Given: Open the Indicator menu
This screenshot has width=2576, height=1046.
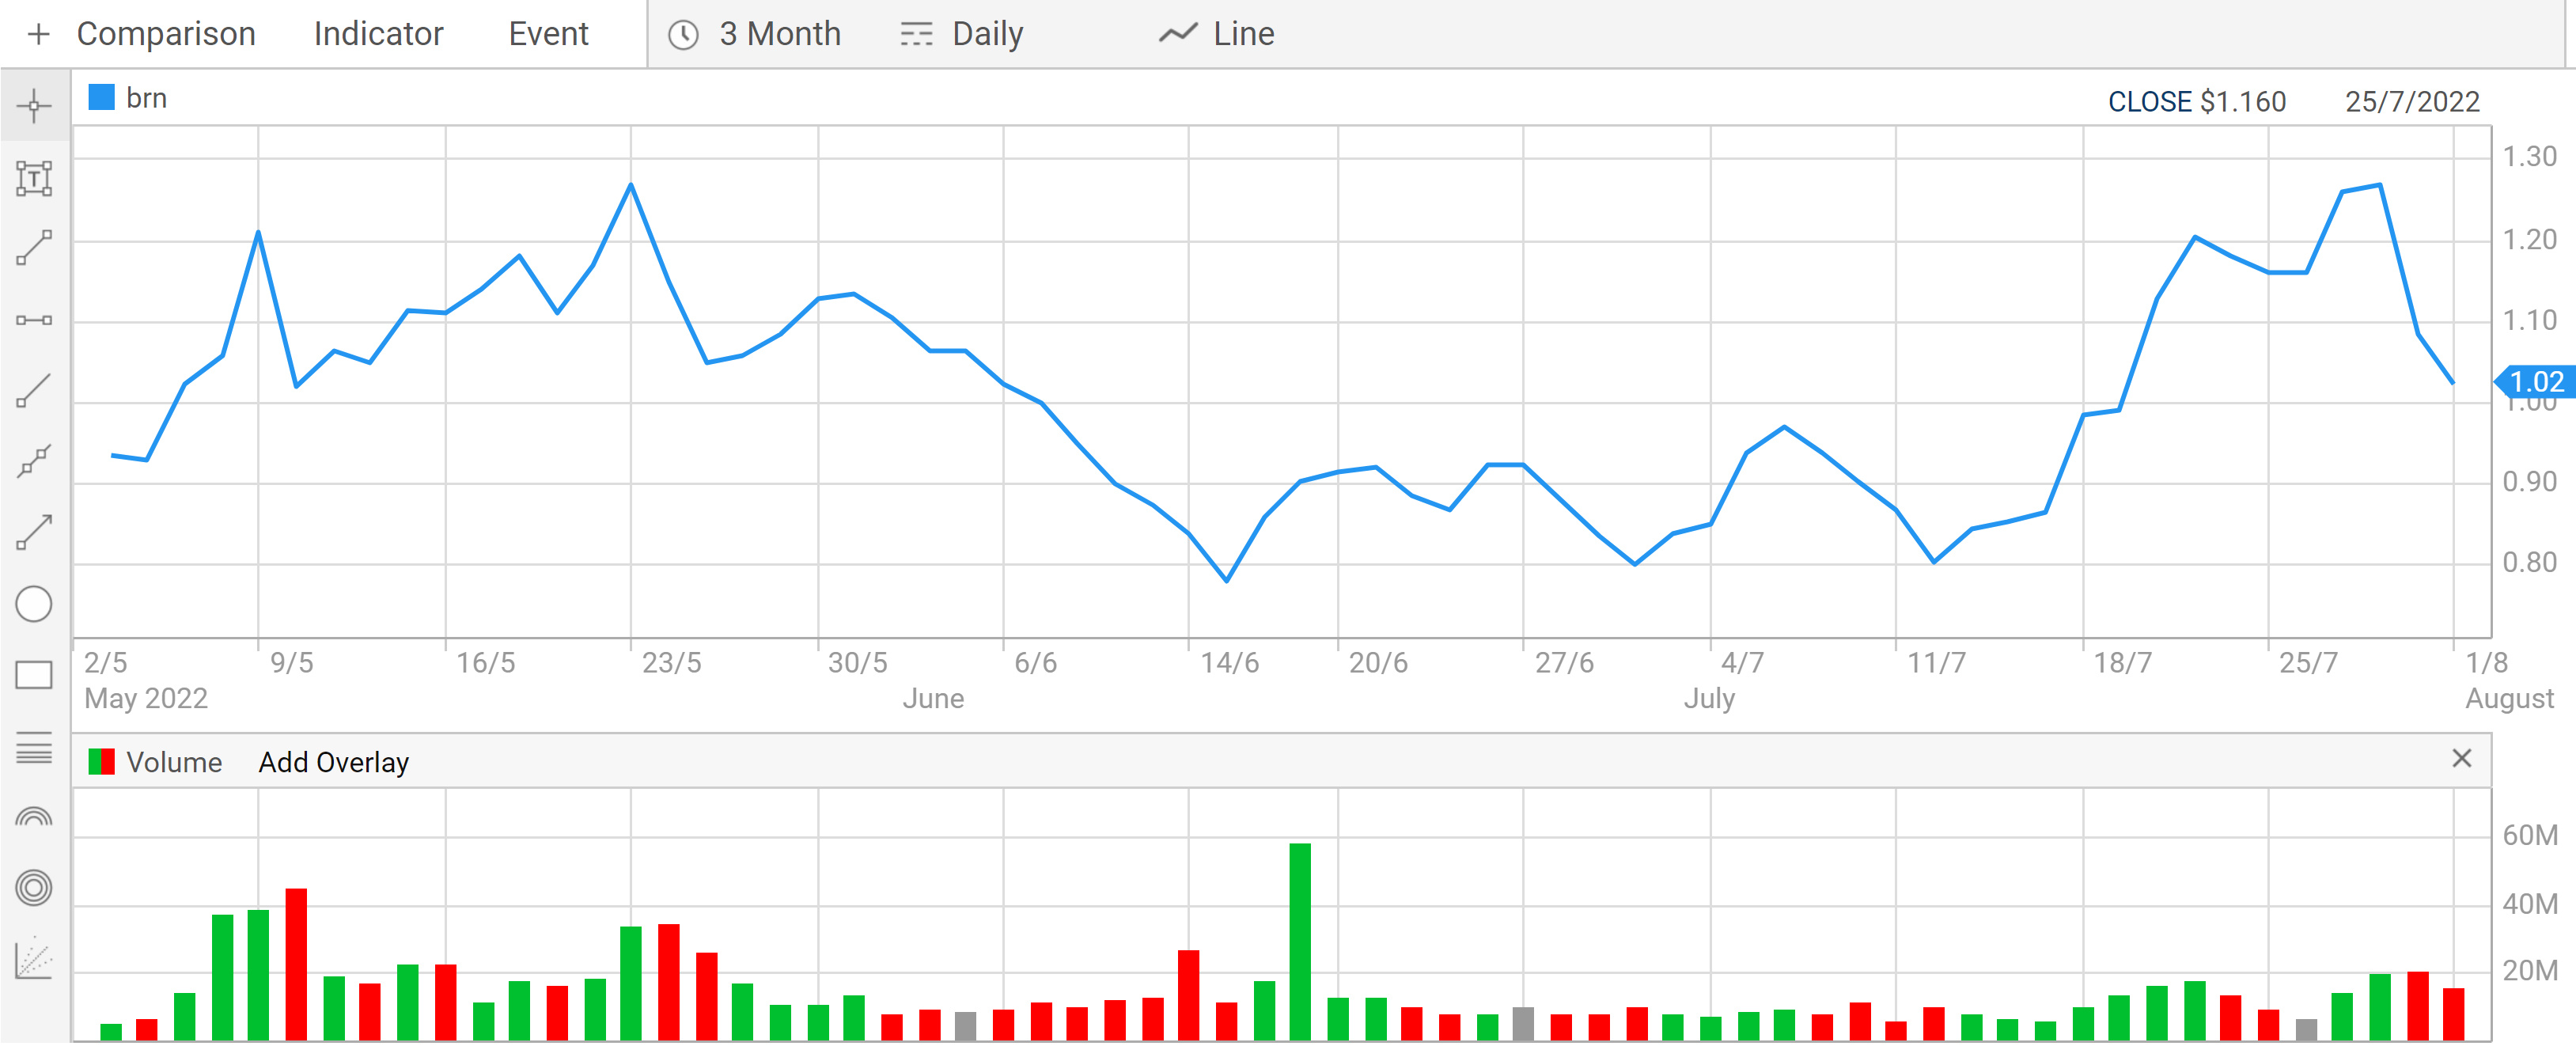Looking at the screenshot, I should 378,34.
